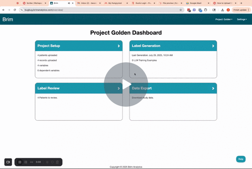Open the blue-badged extension icon
This screenshot has height=169, width=252.
click(200, 10)
